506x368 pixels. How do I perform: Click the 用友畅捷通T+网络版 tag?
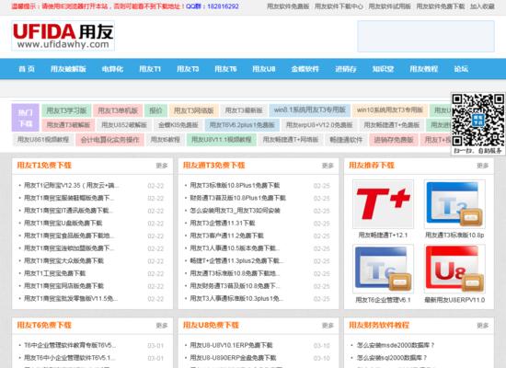pos(291,140)
